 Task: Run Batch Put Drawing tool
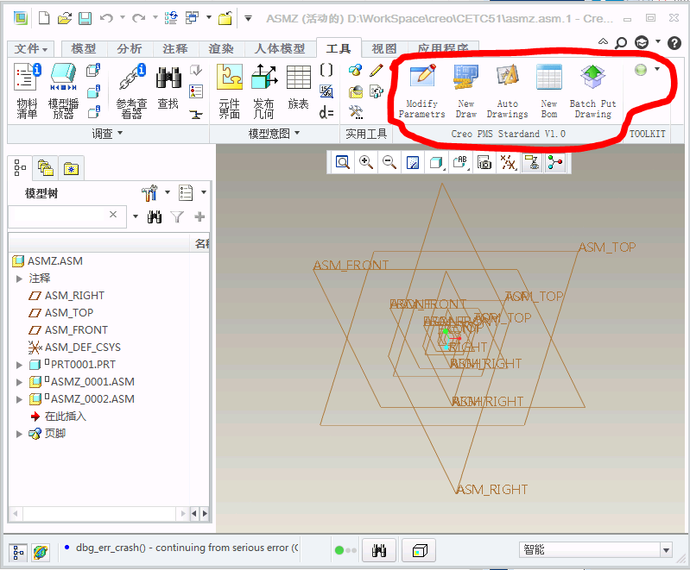coord(592,91)
